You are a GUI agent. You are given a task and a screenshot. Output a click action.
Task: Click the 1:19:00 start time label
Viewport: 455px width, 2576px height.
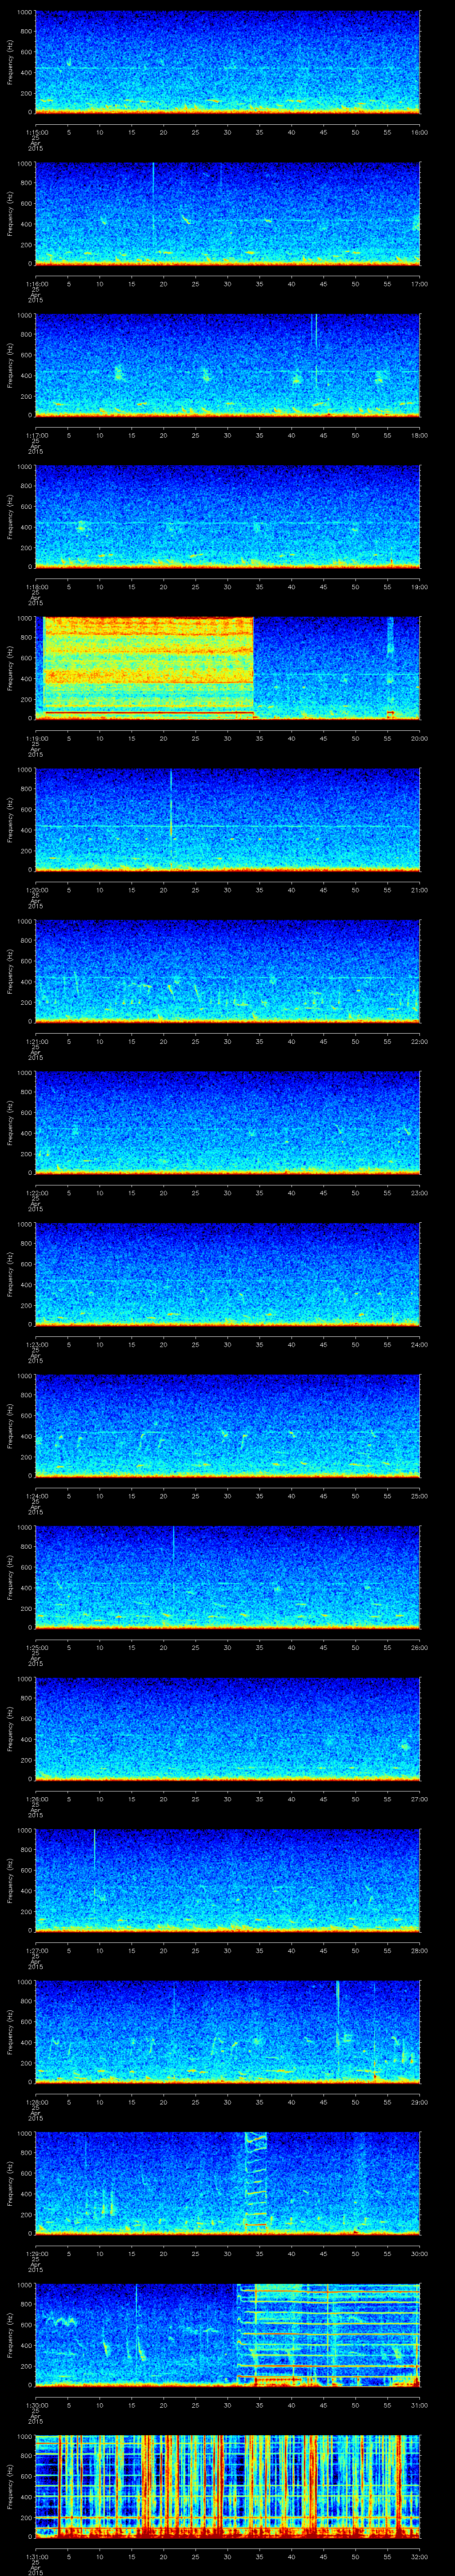point(36,738)
